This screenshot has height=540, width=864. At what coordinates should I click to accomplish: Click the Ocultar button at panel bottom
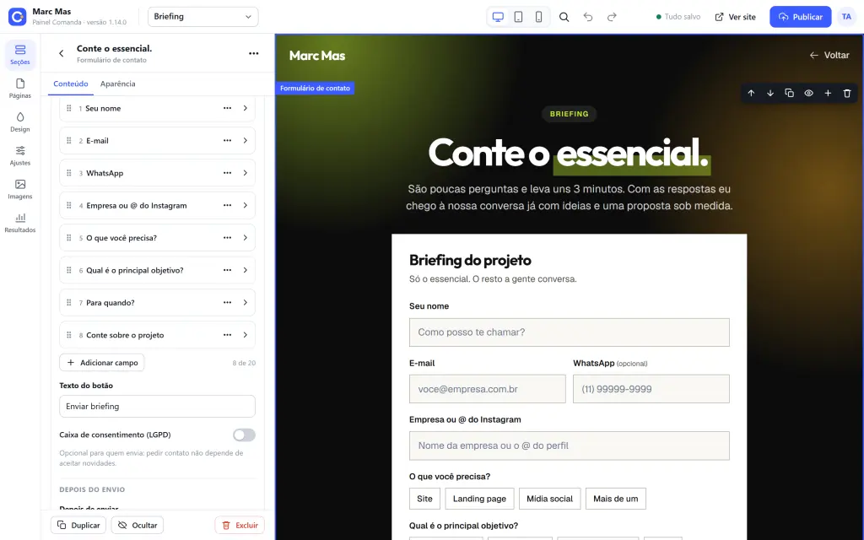point(138,525)
